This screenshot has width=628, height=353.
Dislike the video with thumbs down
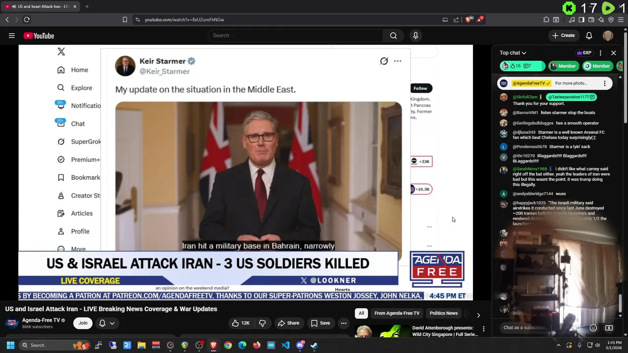pos(262,323)
